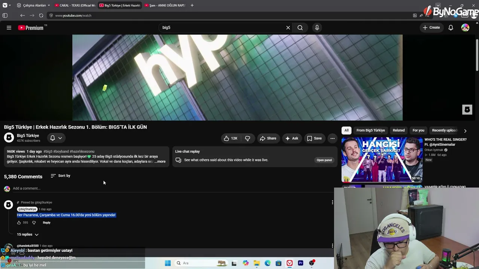Open the YouTube notifications bell

(451, 28)
